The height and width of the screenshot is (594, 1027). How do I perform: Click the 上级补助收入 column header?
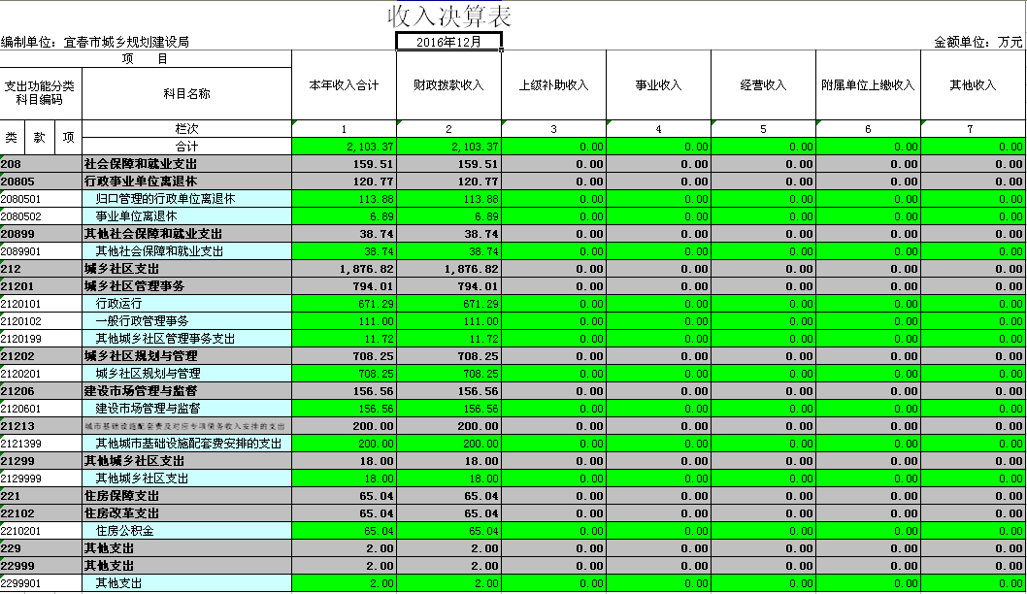point(553,85)
